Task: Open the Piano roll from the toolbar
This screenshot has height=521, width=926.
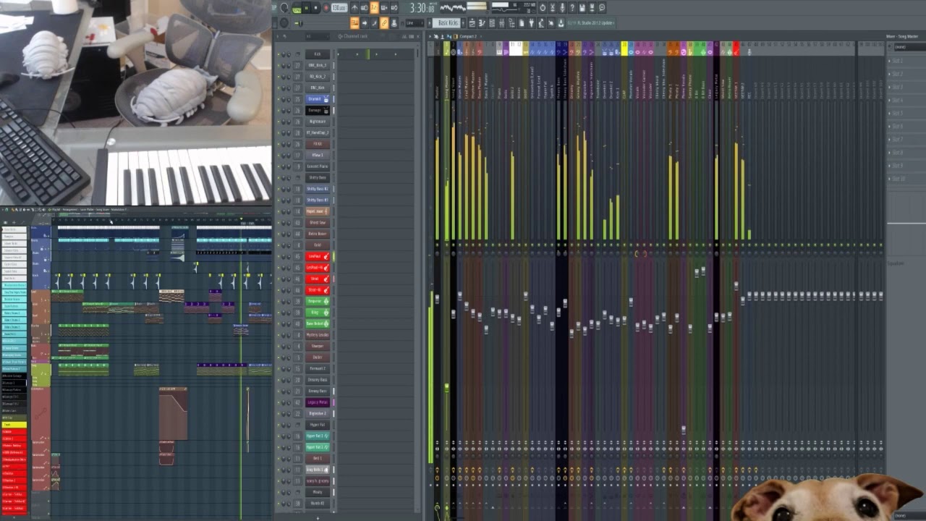Action: click(482, 23)
